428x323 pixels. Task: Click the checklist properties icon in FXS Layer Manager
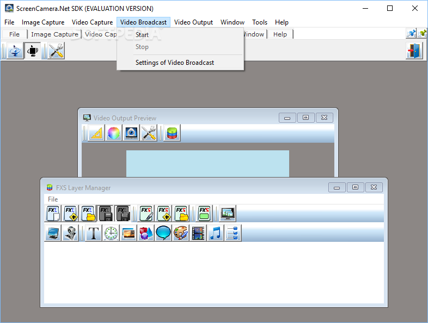(x=233, y=233)
